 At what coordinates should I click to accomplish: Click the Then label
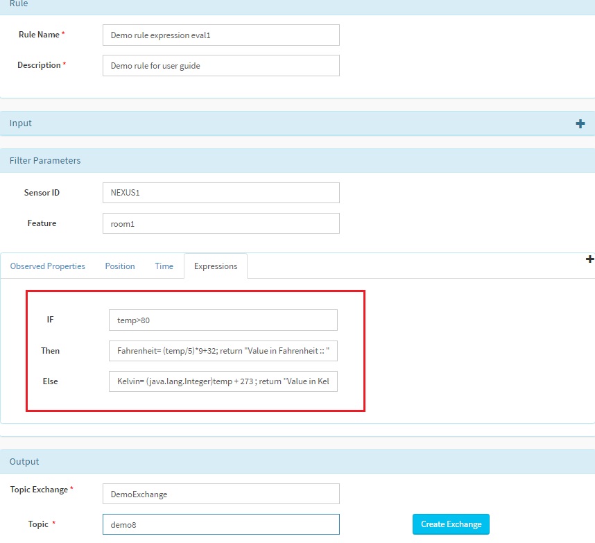tap(50, 351)
